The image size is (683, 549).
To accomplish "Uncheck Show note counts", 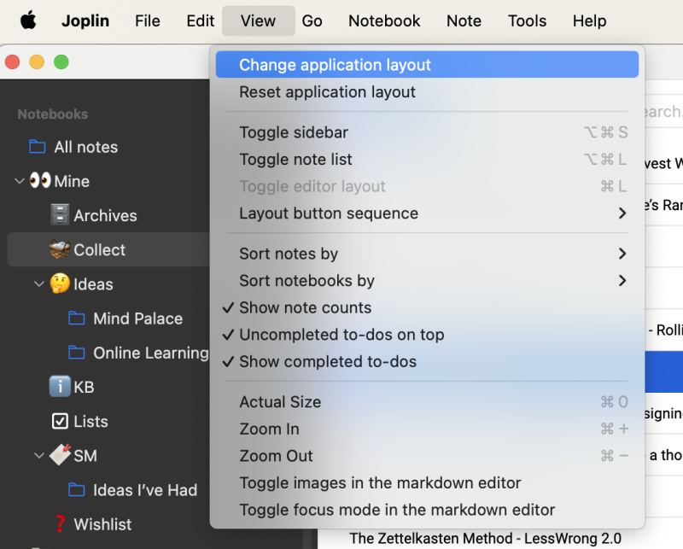I will (x=306, y=307).
